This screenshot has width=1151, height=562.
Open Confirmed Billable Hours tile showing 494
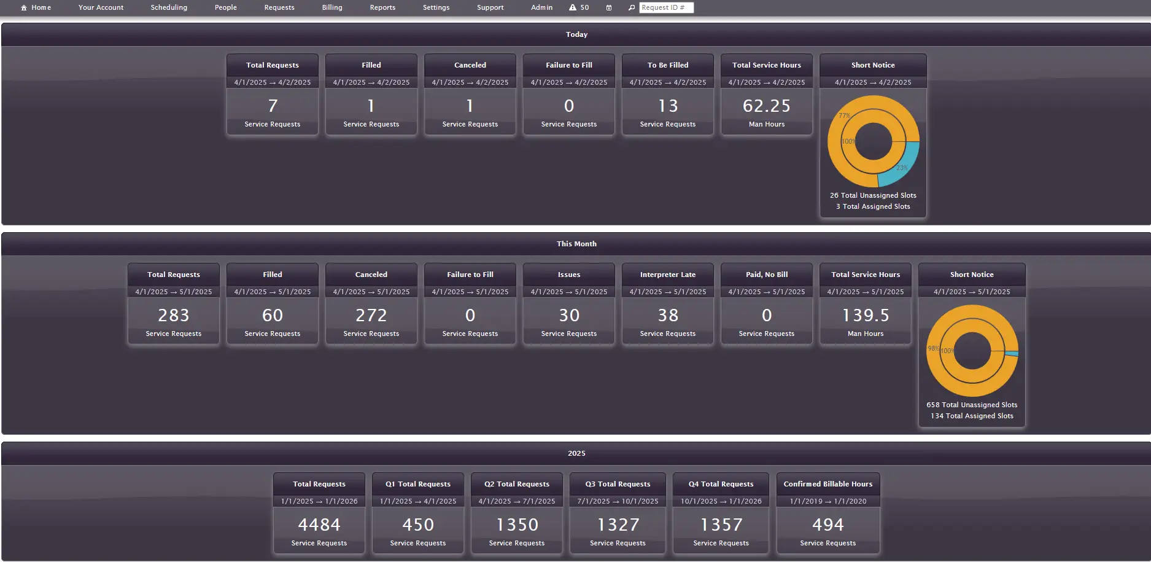(x=827, y=525)
